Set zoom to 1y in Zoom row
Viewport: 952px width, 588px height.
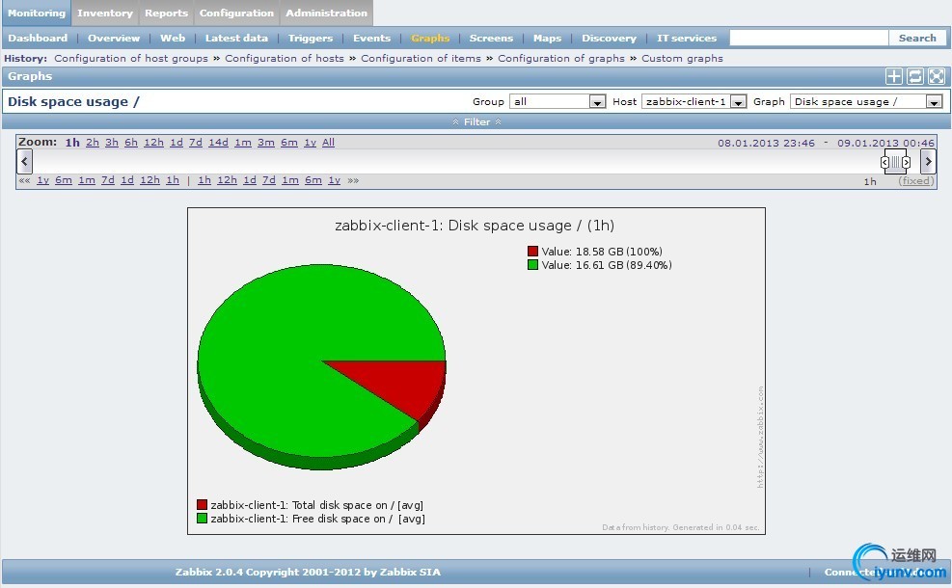(311, 142)
